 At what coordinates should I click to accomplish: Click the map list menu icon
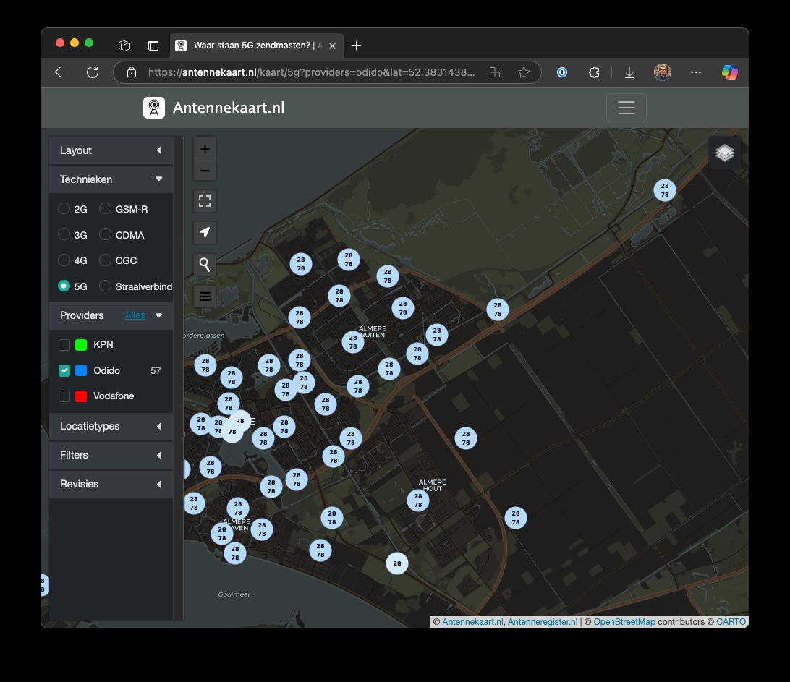pos(205,296)
